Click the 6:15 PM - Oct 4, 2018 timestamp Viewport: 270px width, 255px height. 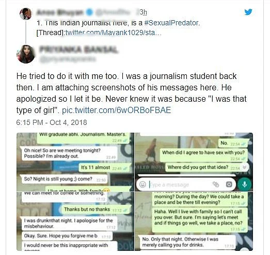[52, 122]
